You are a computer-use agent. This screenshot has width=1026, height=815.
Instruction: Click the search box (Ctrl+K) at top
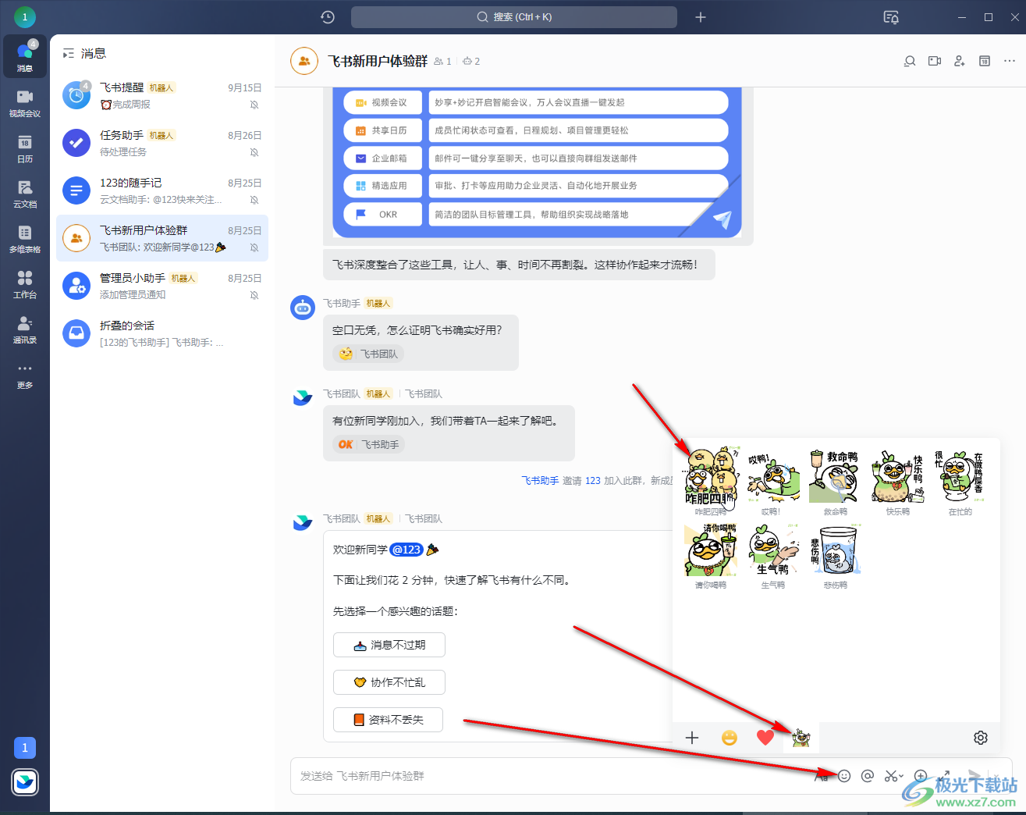(x=514, y=17)
